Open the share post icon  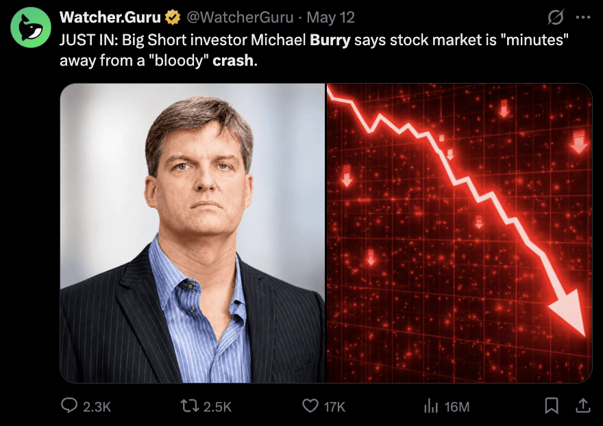pyautogui.click(x=583, y=405)
